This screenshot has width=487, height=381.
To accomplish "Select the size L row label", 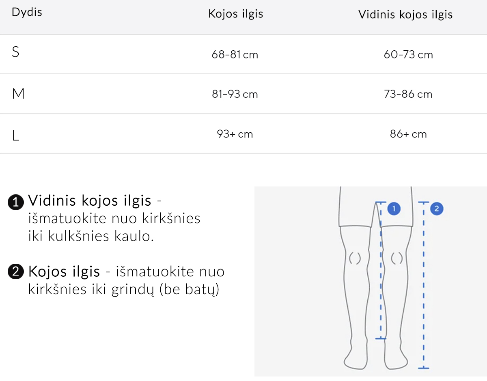I will 15,136.
